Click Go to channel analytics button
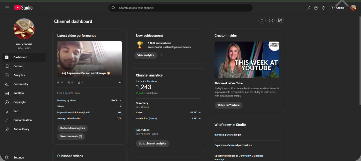 click(x=152, y=144)
